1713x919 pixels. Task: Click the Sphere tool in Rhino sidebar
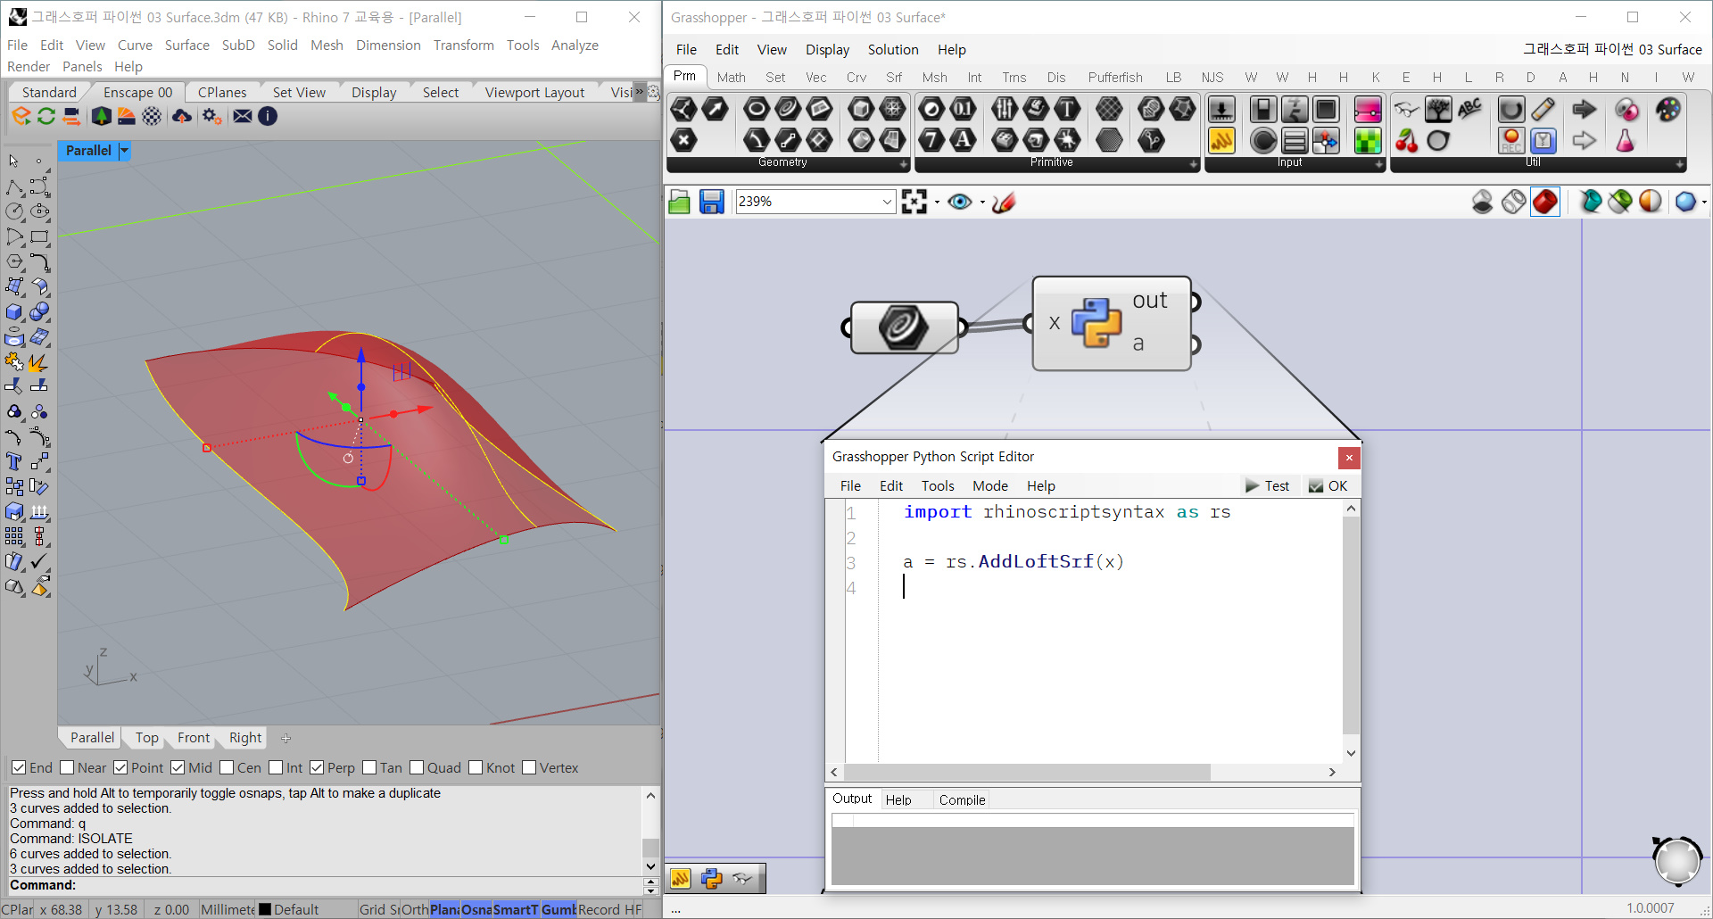(39, 312)
